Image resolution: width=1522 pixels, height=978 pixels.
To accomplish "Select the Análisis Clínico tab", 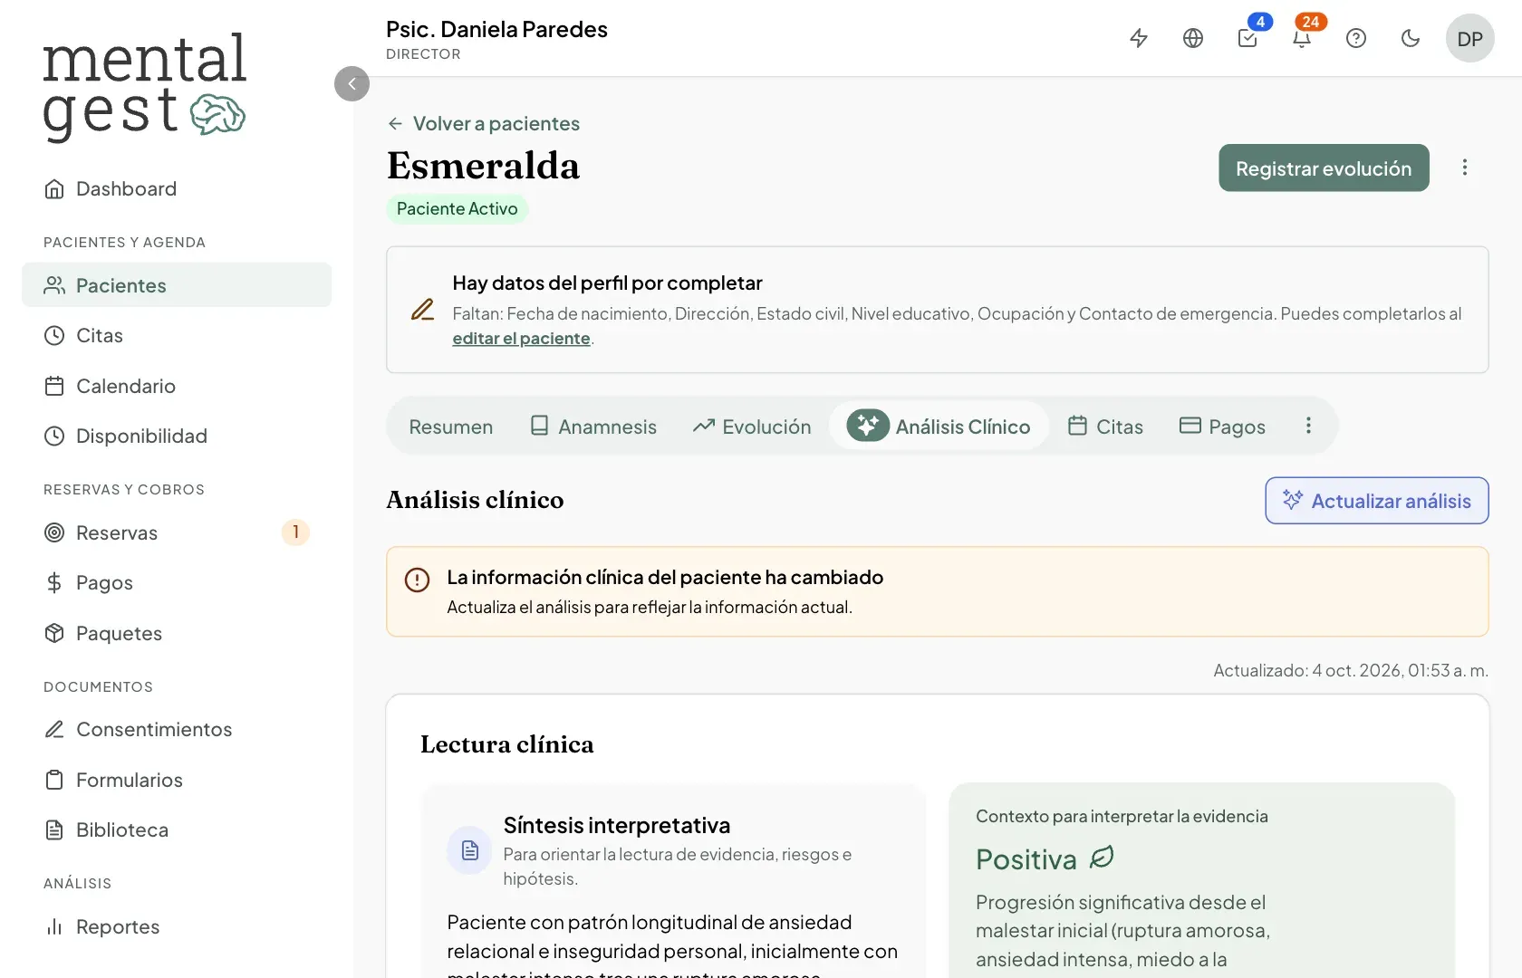I will tap(939, 426).
